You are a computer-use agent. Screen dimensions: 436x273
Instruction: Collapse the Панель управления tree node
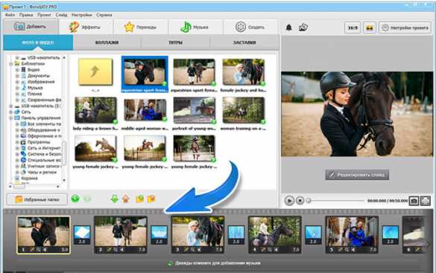click(x=11, y=118)
